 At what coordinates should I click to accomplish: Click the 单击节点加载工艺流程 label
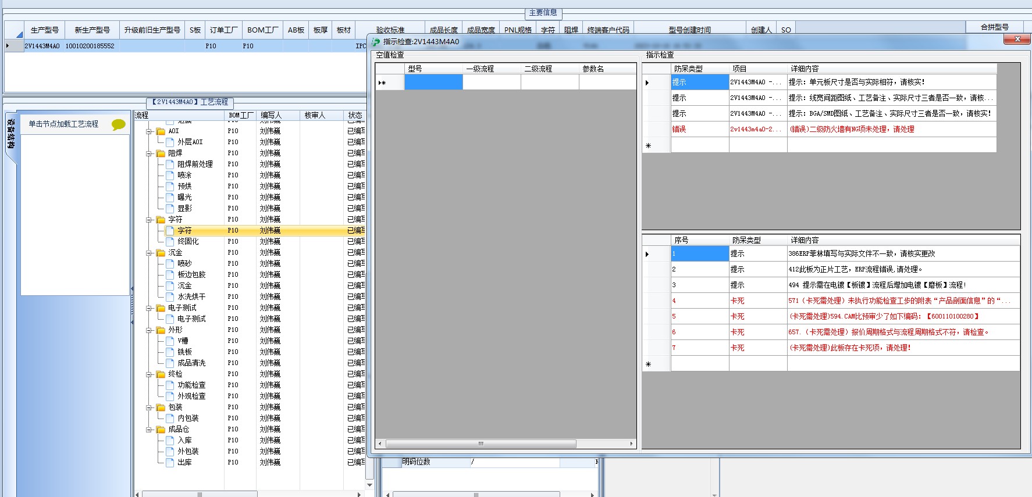point(63,124)
